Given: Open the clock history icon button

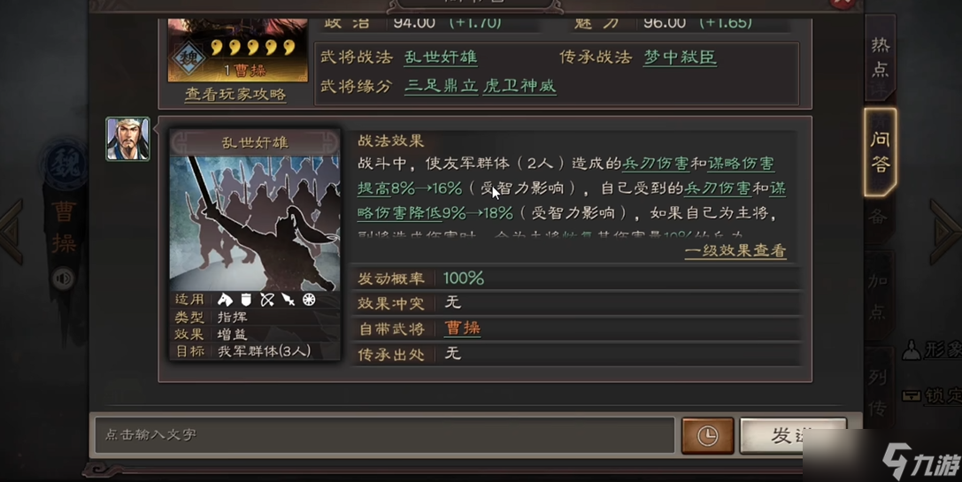Looking at the screenshot, I should pyautogui.click(x=707, y=435).
